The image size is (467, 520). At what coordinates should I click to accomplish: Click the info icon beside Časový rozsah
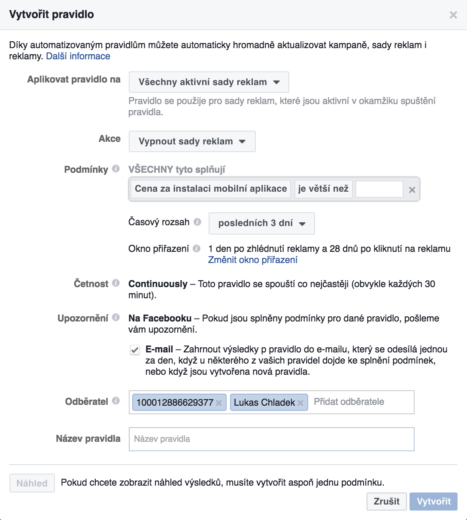coord(197,222)
